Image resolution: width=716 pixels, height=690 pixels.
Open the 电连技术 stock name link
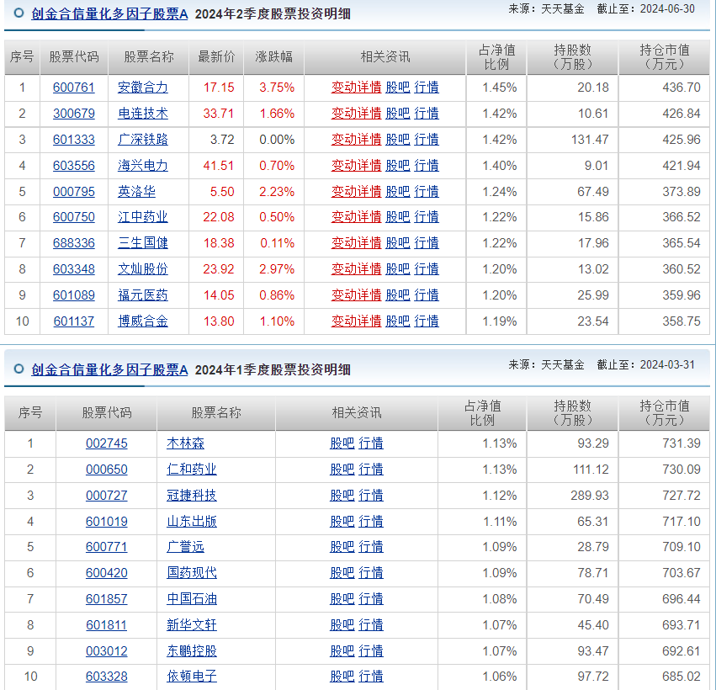(143, 114)
